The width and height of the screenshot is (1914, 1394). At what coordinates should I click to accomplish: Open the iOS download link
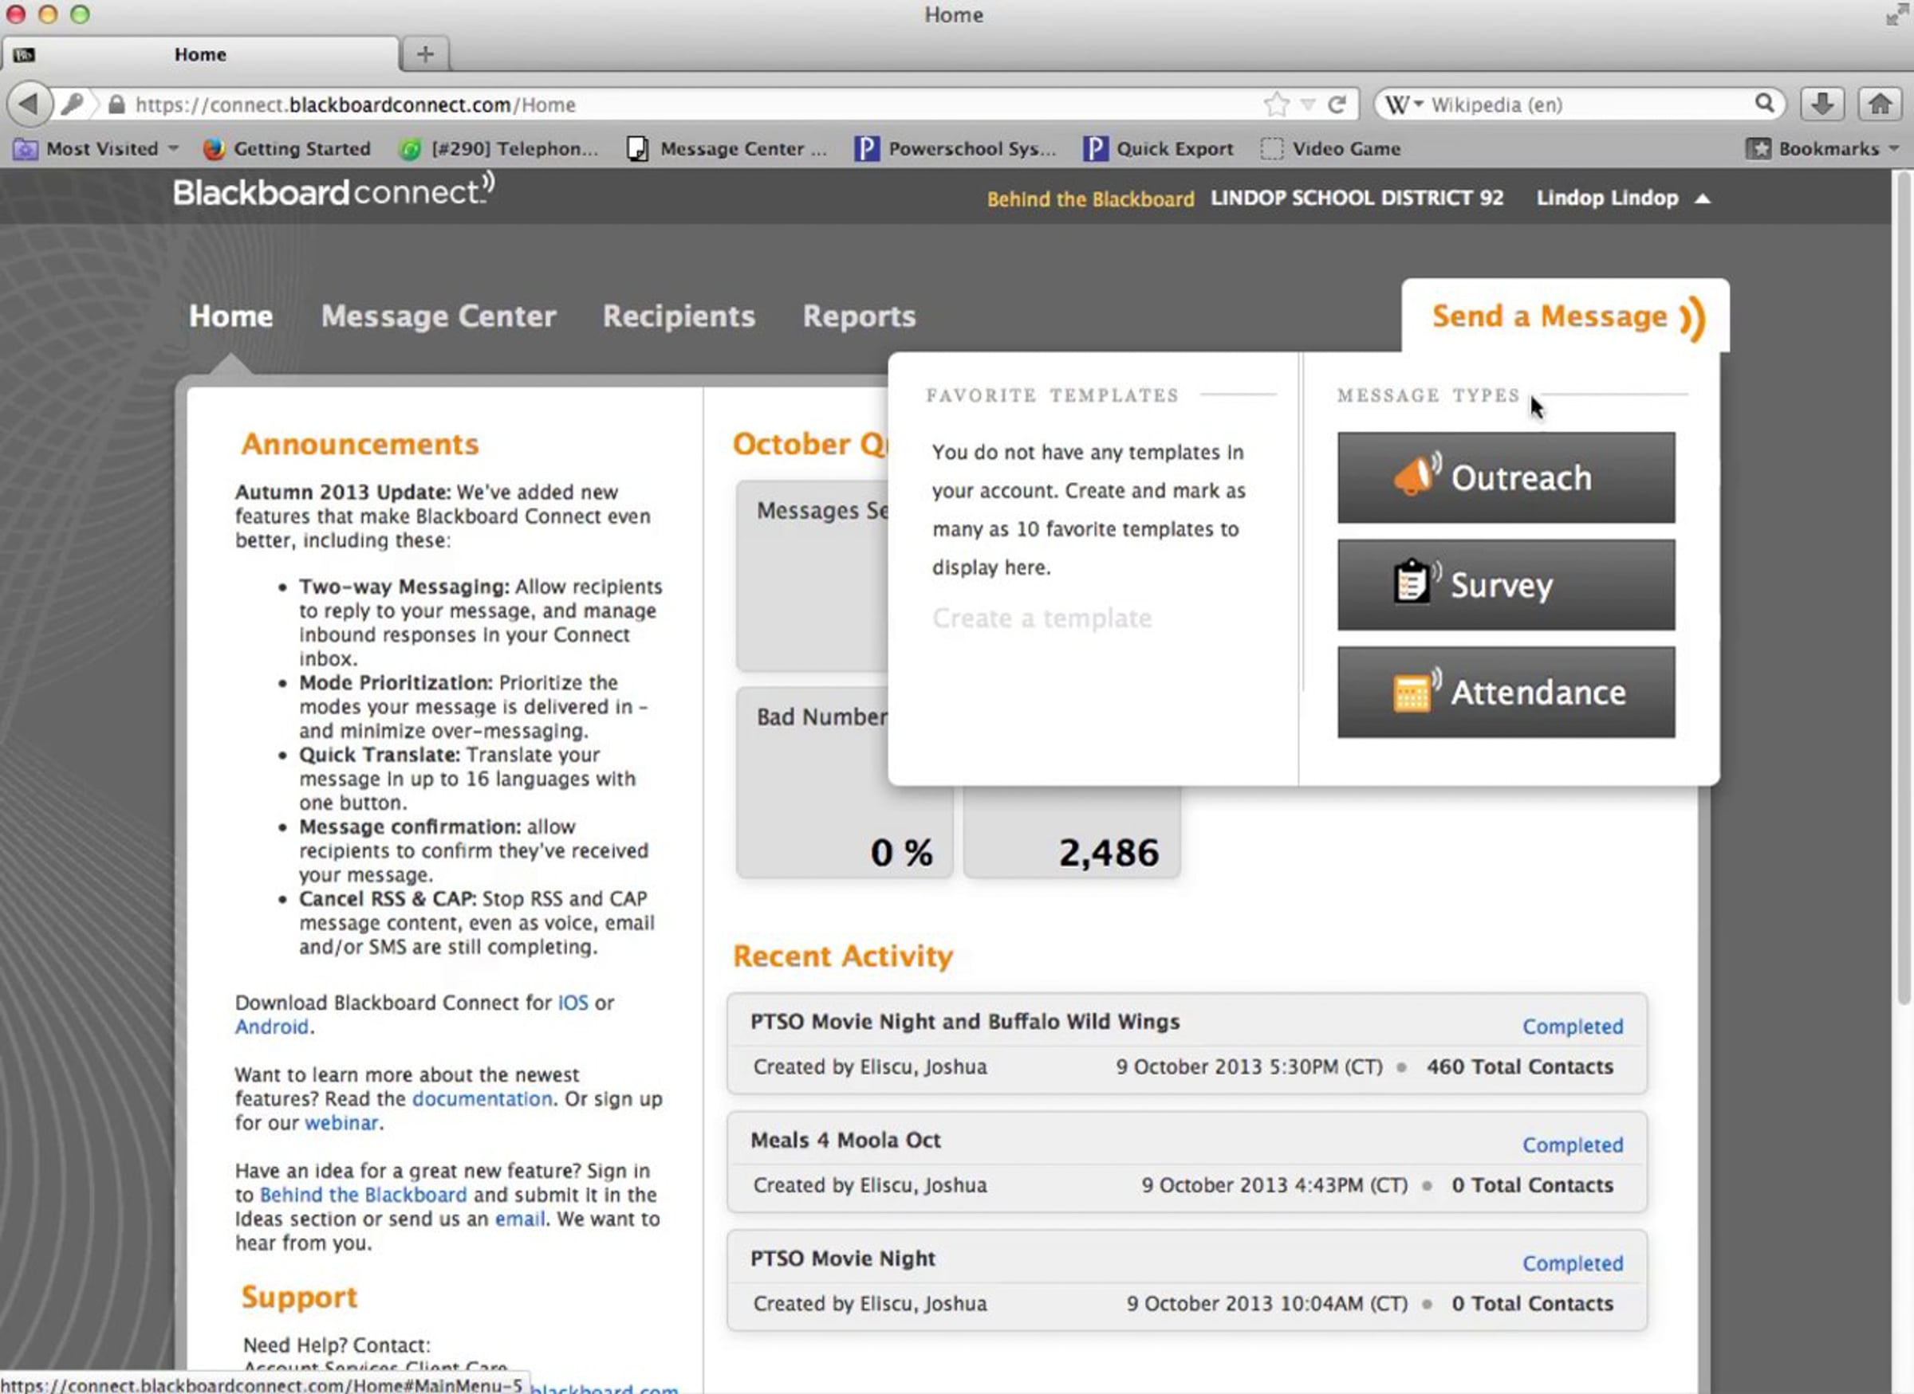tap(573, 1003)
